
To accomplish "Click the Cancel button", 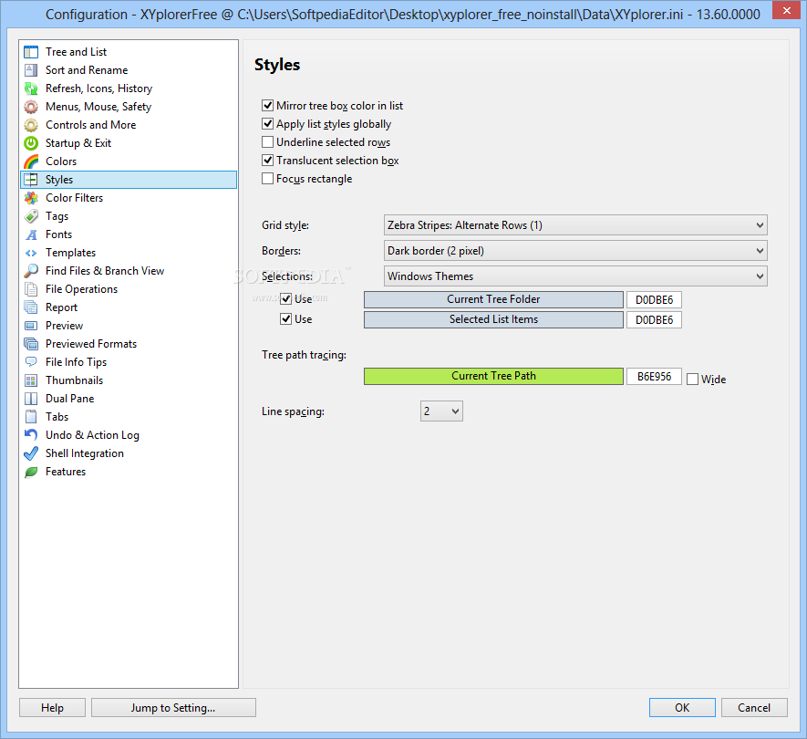I will tap(754, 708).
